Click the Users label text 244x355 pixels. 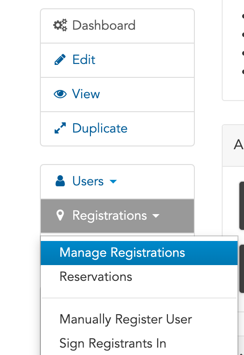click(x=88, y=181)
